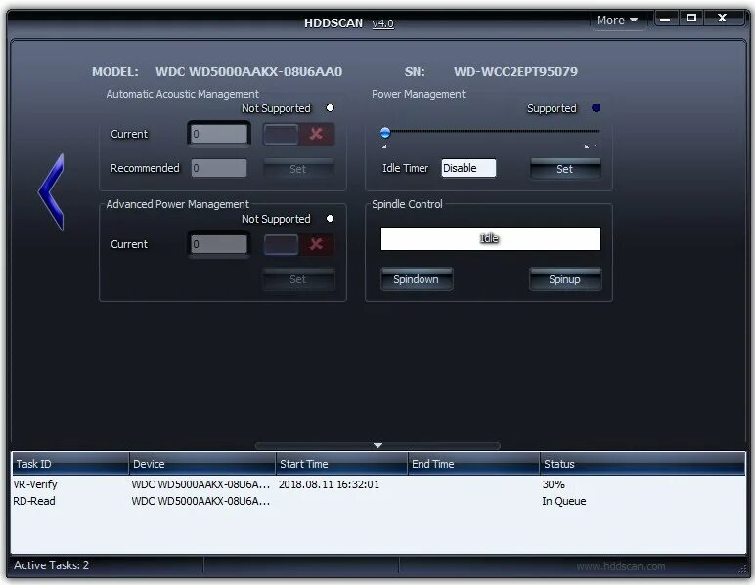Viewport: 755px width, 585px height.
Task: Click the Recommended value field
Action: coord(219,168)
